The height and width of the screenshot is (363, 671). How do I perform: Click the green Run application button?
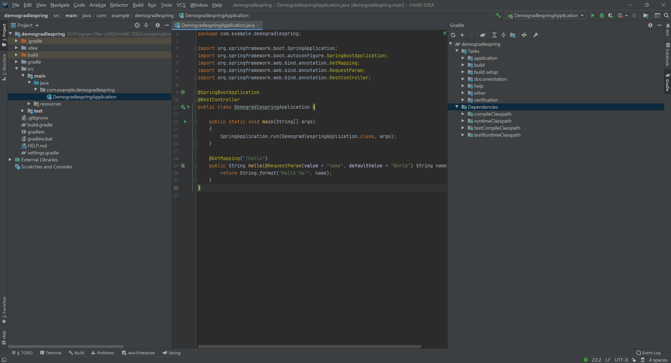(x=593, y=15)
